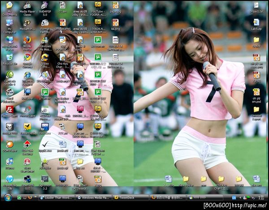Switch to Windows Media Player taskbar button
The height and width of the screenshot is (210, 269).
[94, 198]
